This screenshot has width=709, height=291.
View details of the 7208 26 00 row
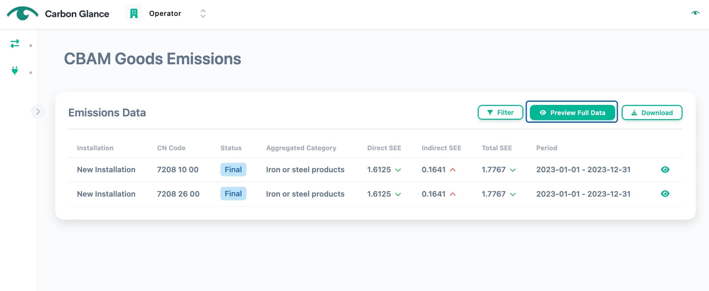click(x=665, y=194)
